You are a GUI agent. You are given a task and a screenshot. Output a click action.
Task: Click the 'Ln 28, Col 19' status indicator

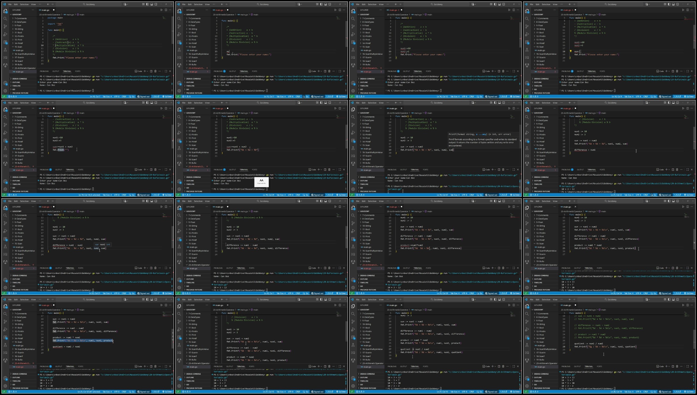click(617, 392)
